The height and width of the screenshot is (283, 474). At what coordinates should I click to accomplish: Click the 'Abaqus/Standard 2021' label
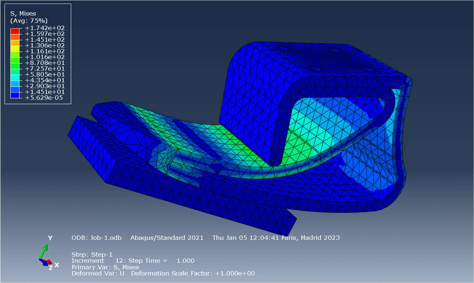tap(167, 238)
